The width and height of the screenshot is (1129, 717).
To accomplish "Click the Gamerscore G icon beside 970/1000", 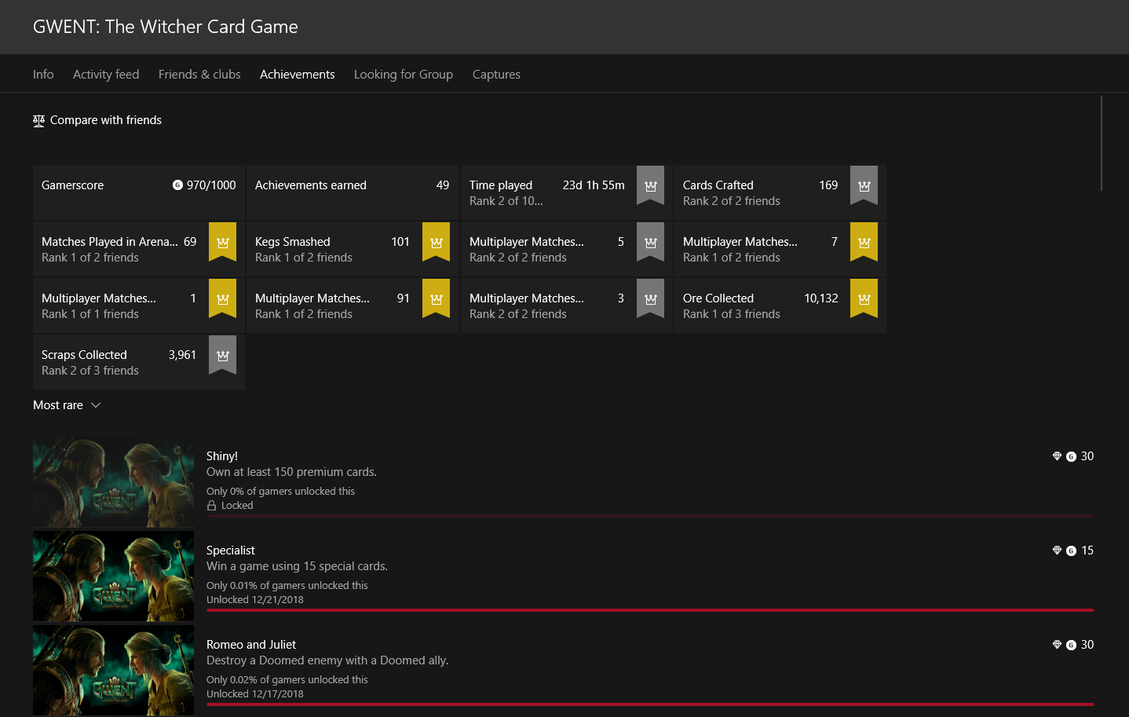I will coord(177,185).
